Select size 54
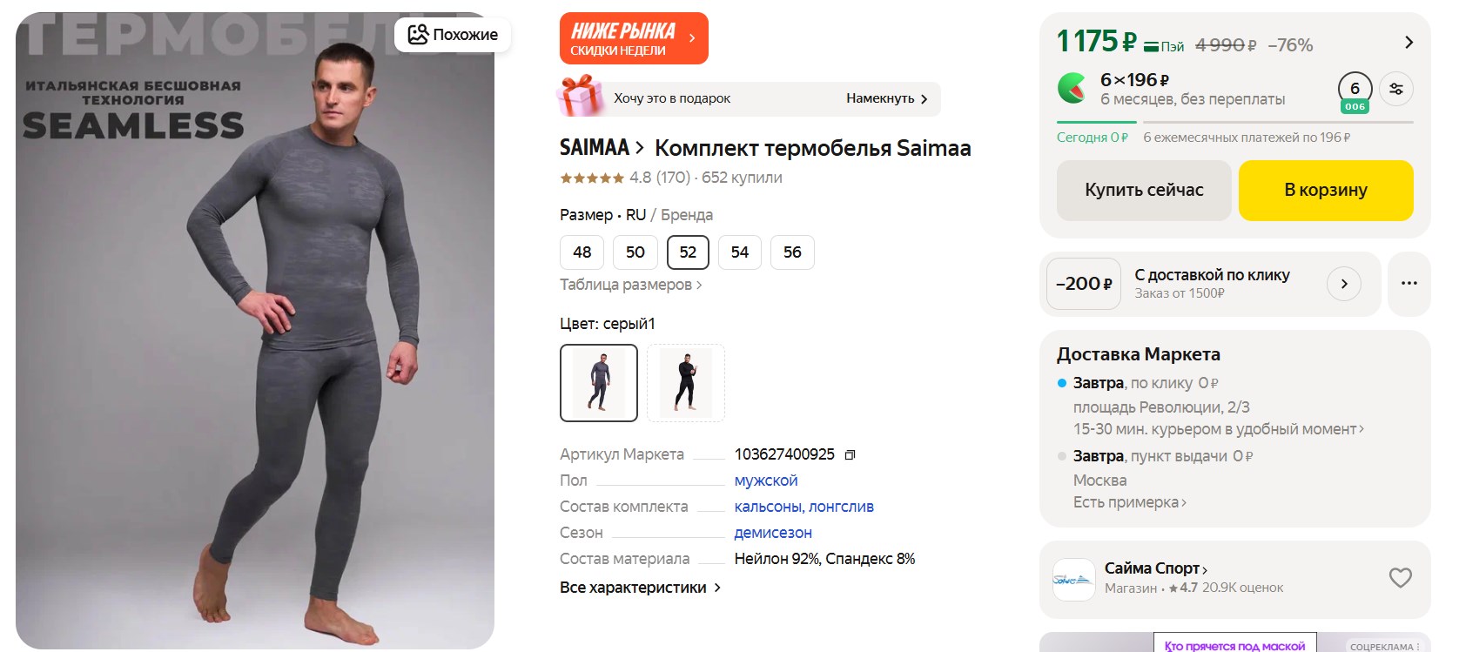Viewport: 1459px width, 652px height. pos(740,252)
